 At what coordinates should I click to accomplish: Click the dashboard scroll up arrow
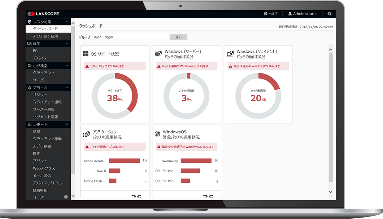(331, 50)
